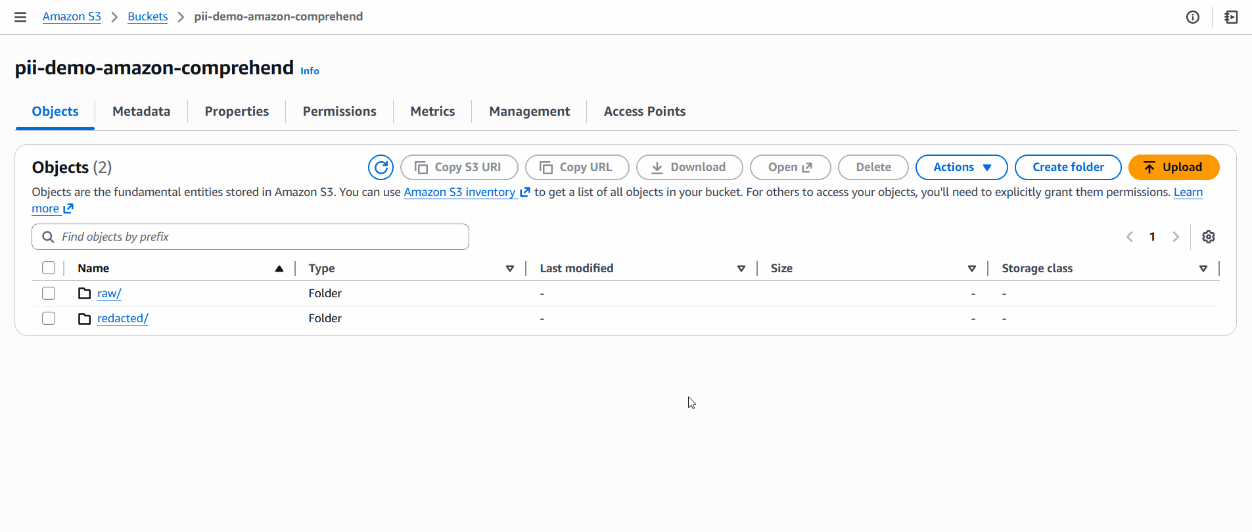Go to previous page arrow
1252x532 pixels.
[x=1130, y=237]
